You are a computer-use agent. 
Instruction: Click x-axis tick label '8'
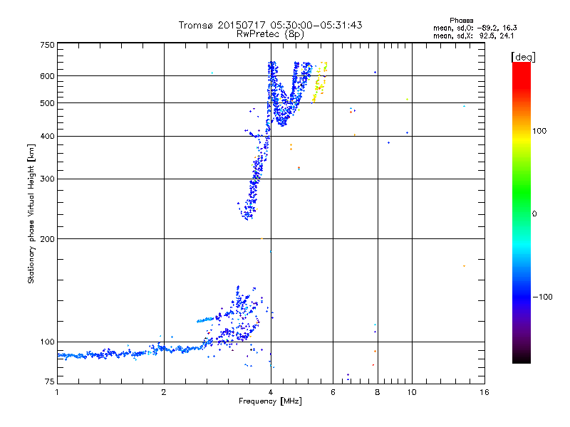pos(378,392)
